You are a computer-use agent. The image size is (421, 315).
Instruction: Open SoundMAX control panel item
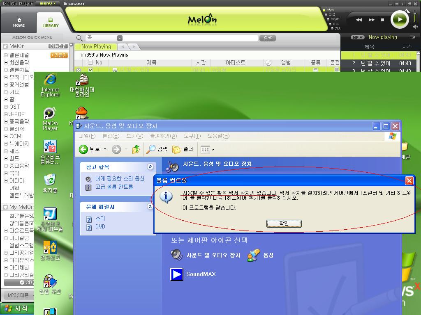(193, 274)
